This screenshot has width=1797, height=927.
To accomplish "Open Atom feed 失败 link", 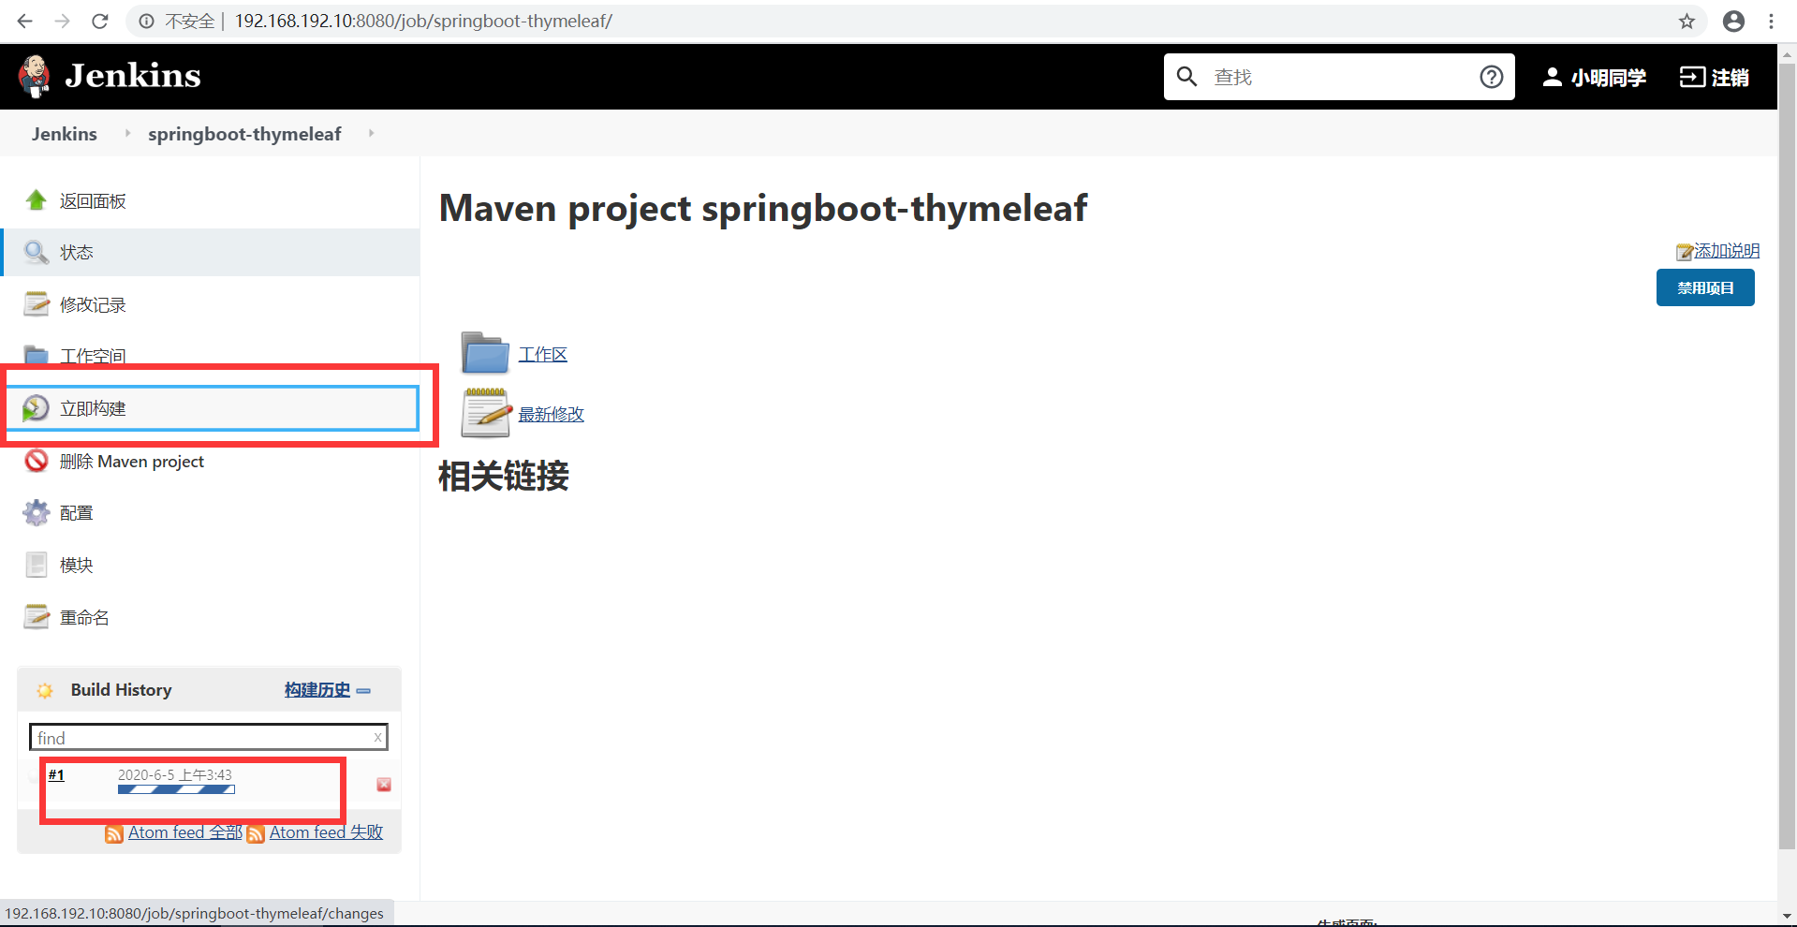I will click(326, 832).
